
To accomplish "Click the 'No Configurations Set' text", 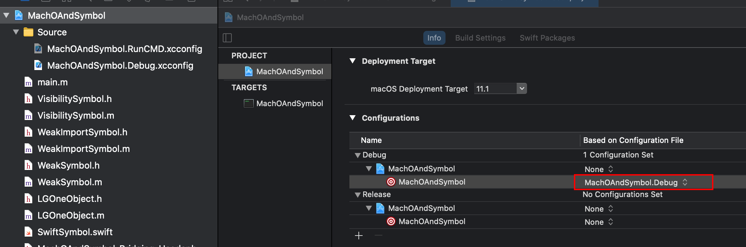I will [x=622, y=194].
